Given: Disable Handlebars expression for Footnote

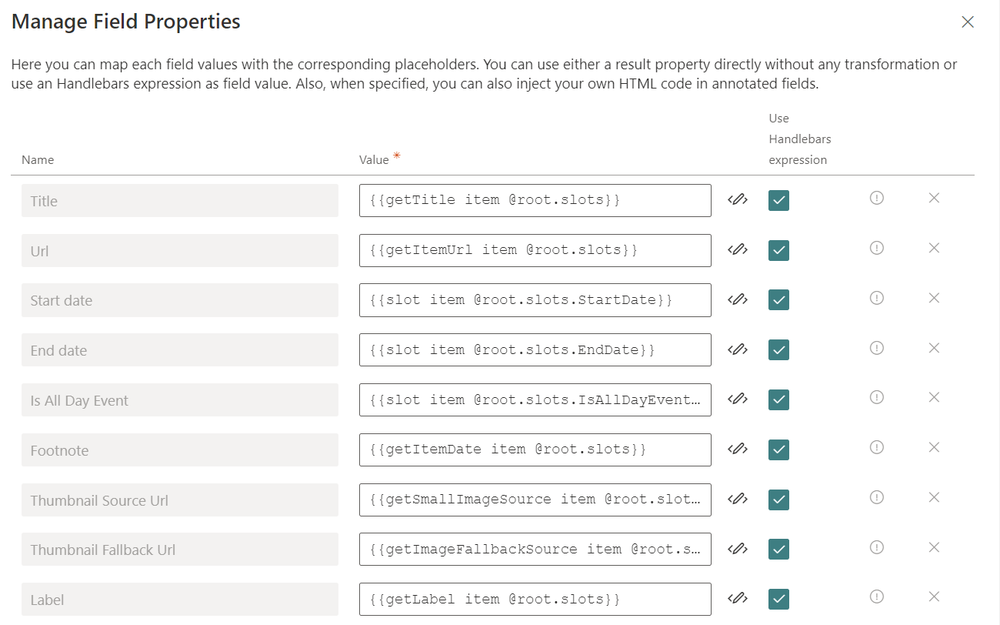Looking at the screenshot, I should click(x=778, y=450).
